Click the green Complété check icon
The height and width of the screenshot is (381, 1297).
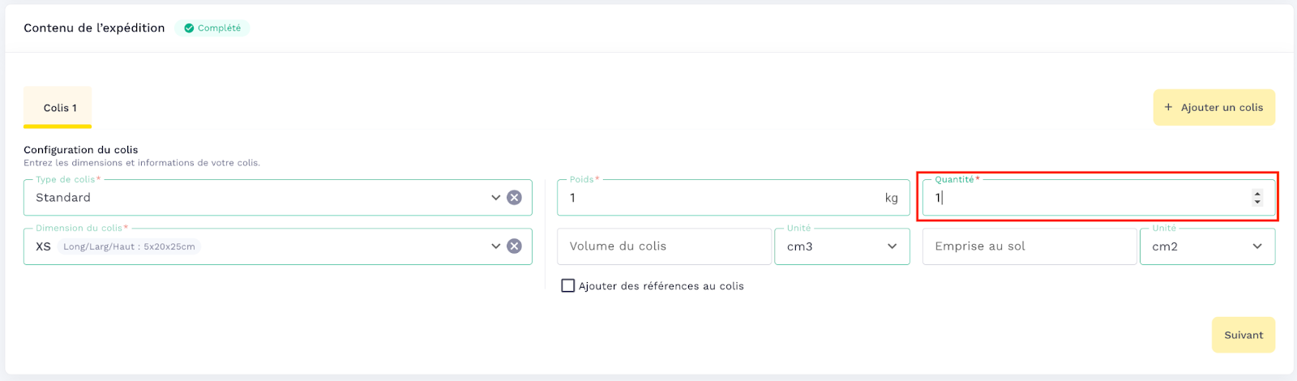[x=189, y=28]
